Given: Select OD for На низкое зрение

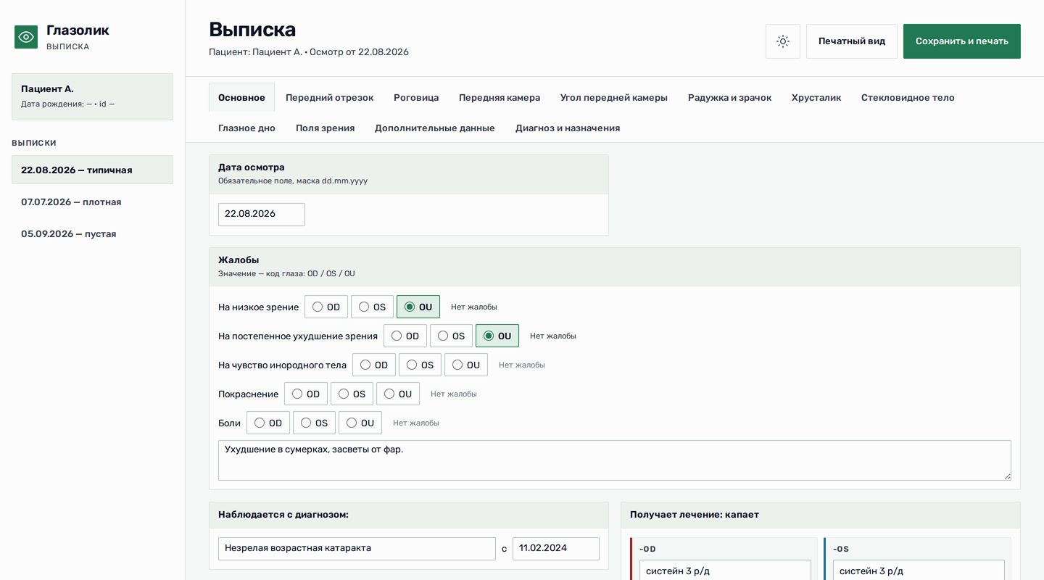Looking at the screenshot, I should pyautogui.click(x=326, y=307).
